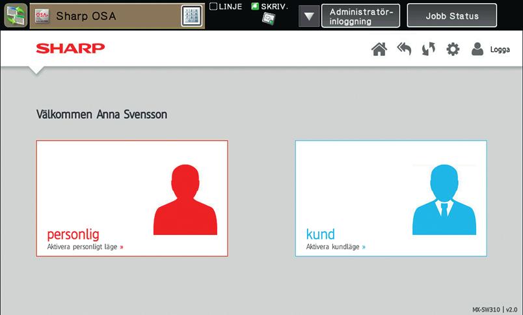Click the refresh arrows icon

point(428,49)
